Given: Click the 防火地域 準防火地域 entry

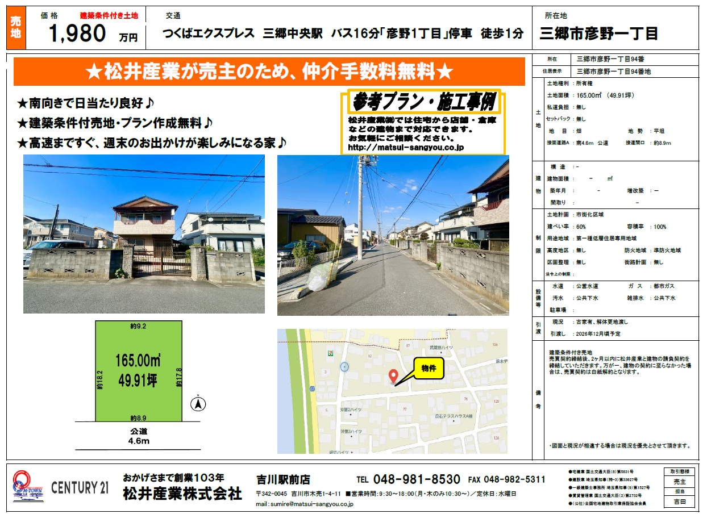Looking at the screenshot, I should [652, 250].
